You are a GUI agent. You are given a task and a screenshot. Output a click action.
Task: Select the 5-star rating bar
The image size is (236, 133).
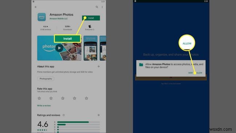(x=78, y=122)
